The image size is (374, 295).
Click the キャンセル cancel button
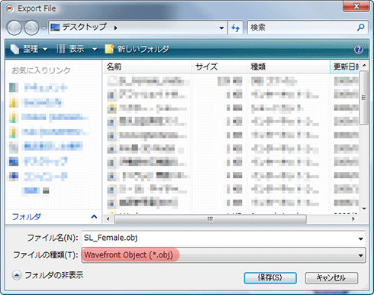point(331,277)
